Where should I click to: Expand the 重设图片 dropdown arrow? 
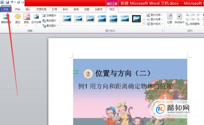pyautogui.click(x=58, y=26)
